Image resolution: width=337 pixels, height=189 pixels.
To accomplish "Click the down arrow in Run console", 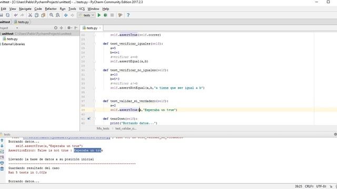I will 2,146.
